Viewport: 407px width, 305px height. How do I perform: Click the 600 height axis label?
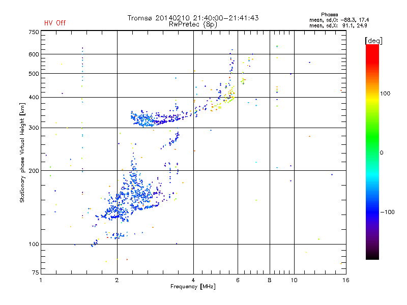(34, 54)
